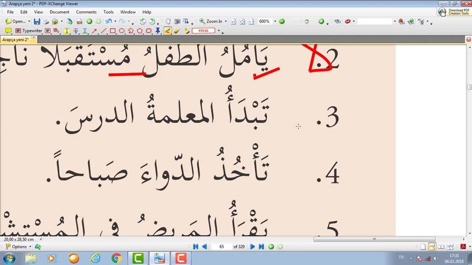Click the Fit Width icon
Viewport: 472px width, 265px height.
(251, 21)
